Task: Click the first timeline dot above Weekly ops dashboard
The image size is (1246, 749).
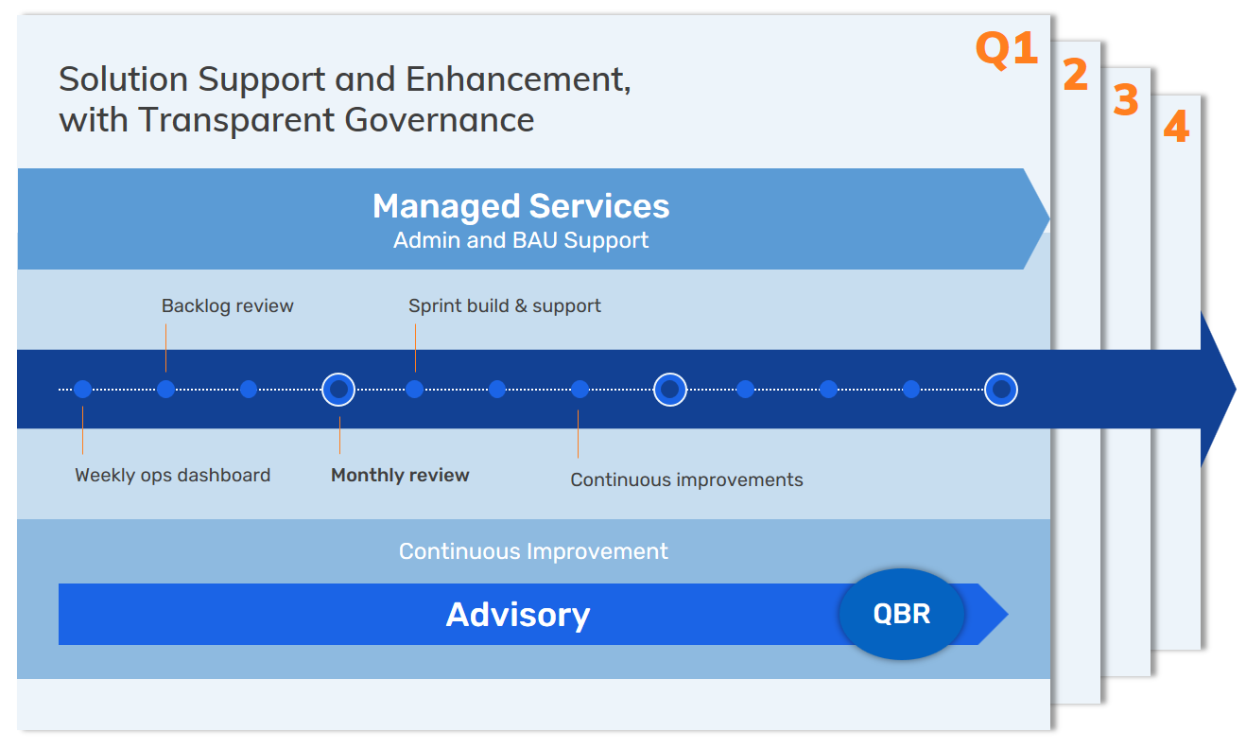Action: pos(82,389)
